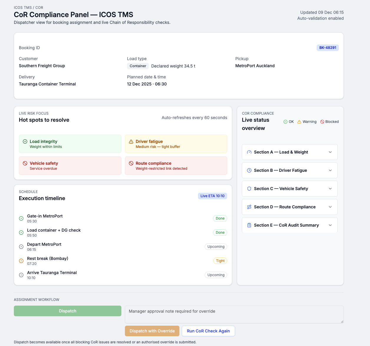Image resolution: width=370 pixels, height=346 pixels.
Task: Click the green check icon on Load integrity
Action: pyautogui.click(x=25, y=142)
